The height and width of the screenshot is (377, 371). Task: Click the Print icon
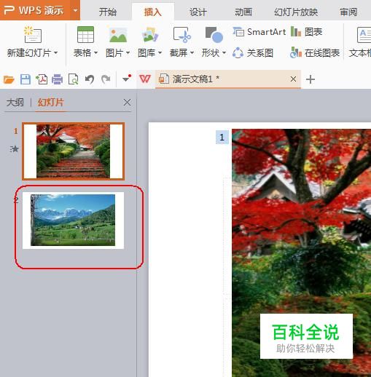click(58, 79)
